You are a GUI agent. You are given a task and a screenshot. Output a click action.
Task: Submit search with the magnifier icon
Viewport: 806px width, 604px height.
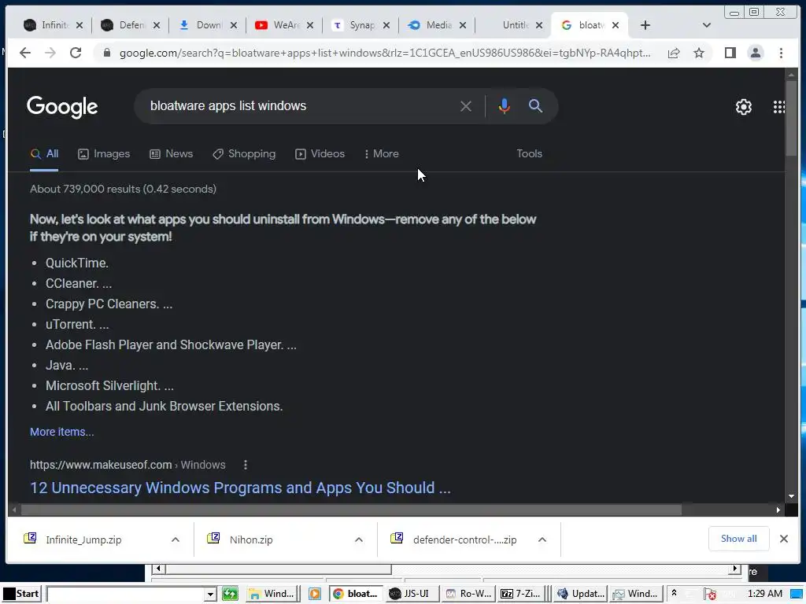[535, 106]
